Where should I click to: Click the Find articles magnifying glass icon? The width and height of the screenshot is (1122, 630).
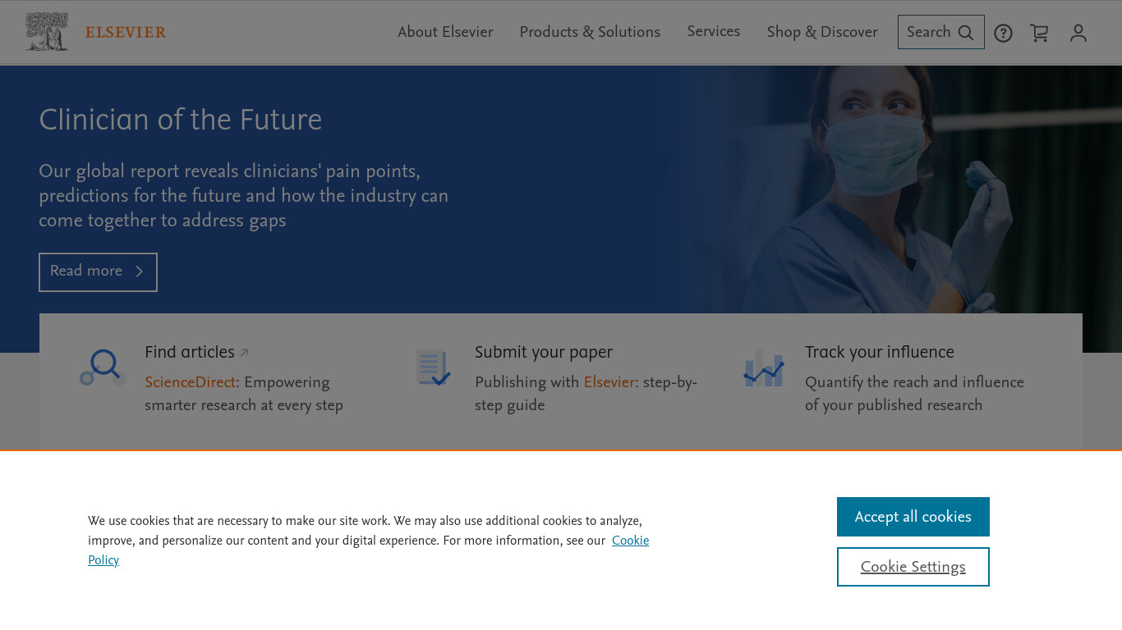[x=103, y=367]
